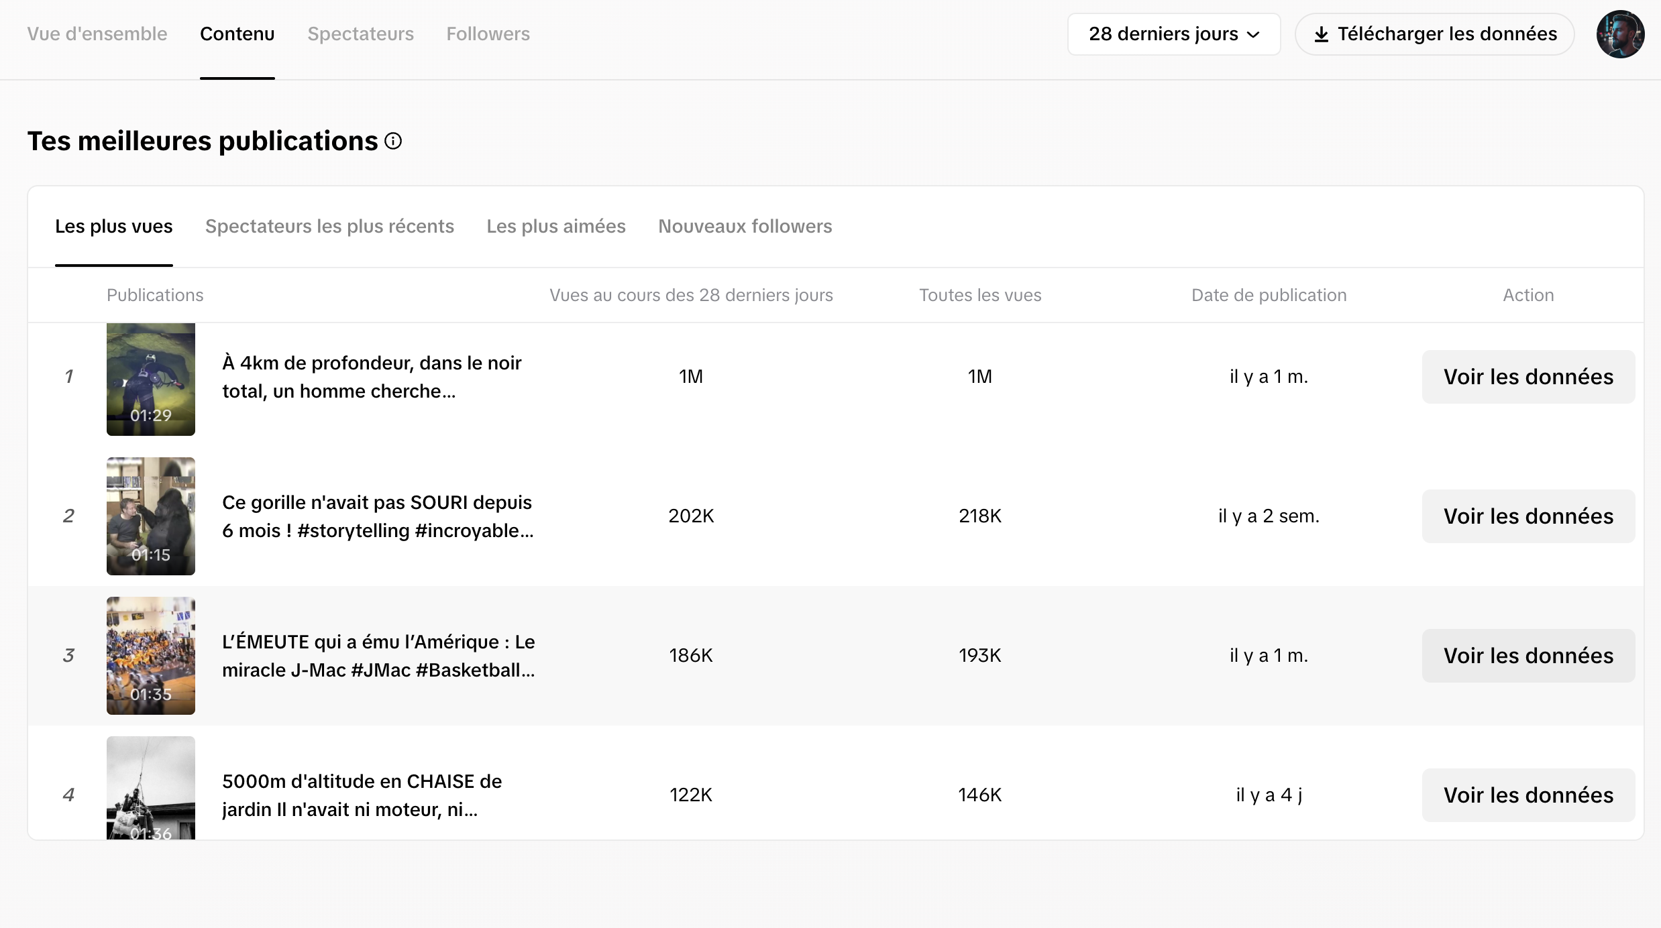1661x928 pixels.
Task: Show Nouveaux followers publications
Action: [x=744, y=227]
